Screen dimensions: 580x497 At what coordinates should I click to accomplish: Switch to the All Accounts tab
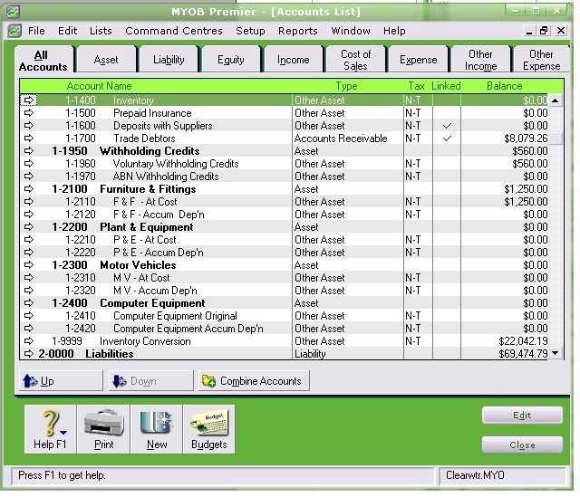tap(43, 60)
